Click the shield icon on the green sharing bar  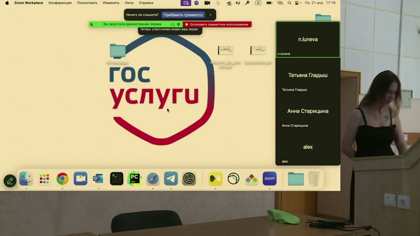[x=178, y=24]
